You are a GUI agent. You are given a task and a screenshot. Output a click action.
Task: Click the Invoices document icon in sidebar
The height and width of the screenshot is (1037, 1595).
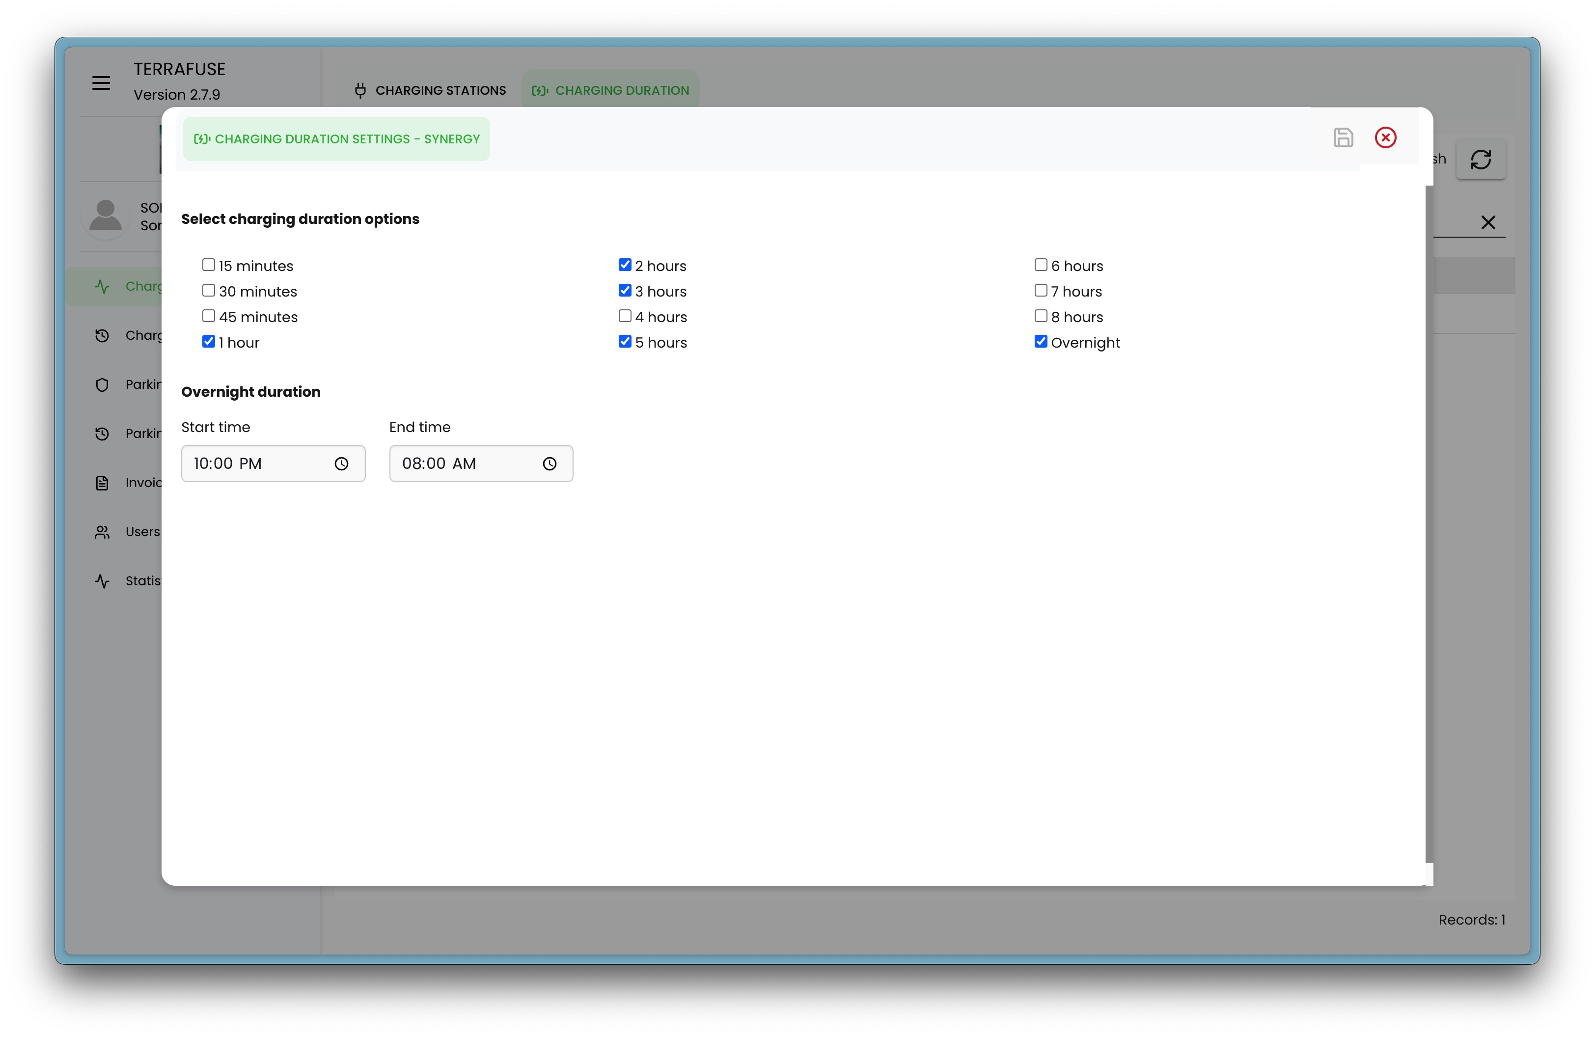coord(102,483)
